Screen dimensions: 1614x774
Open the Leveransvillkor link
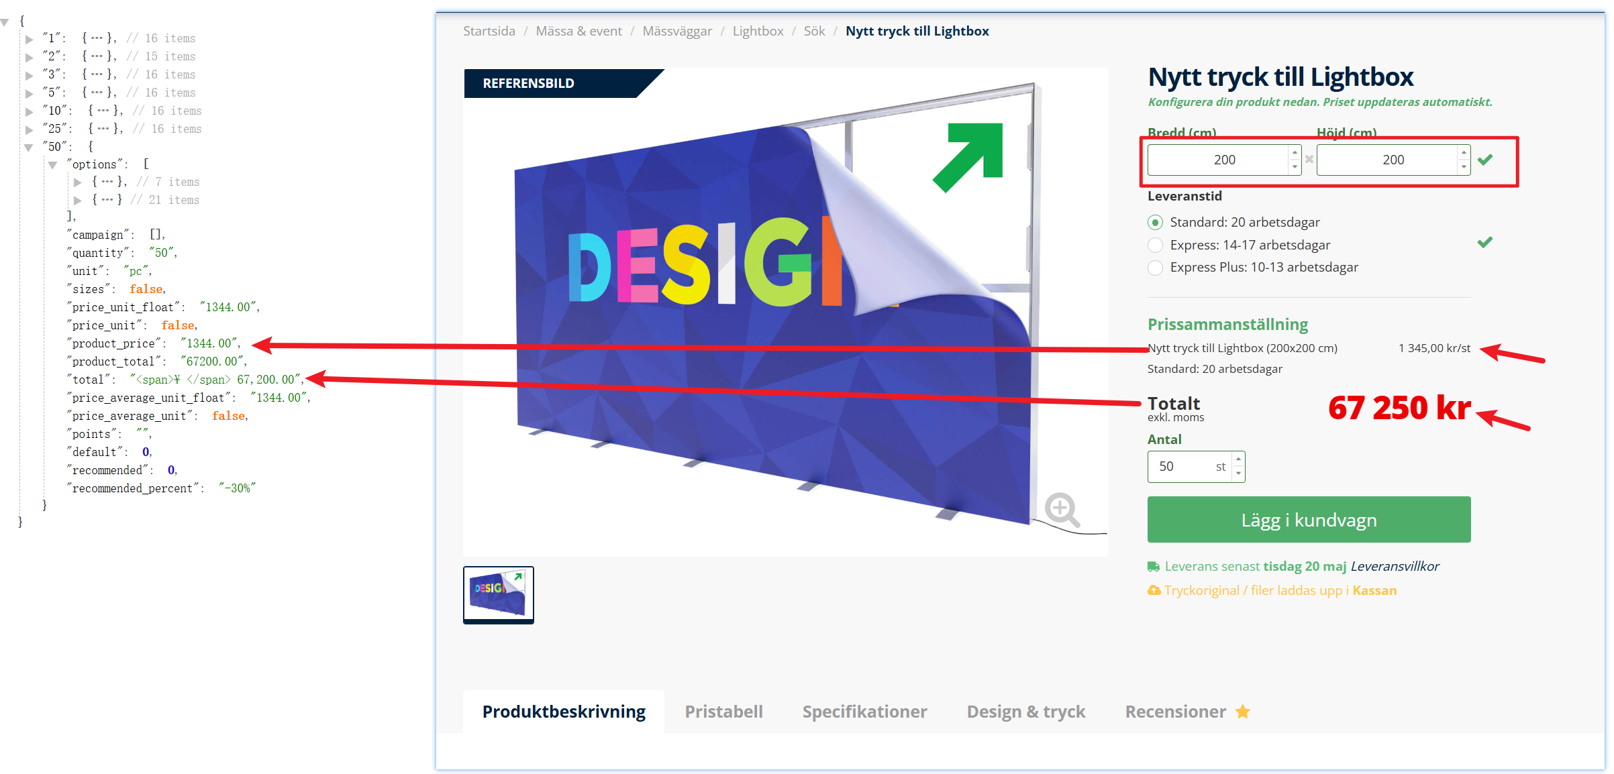pos(1395,567)
